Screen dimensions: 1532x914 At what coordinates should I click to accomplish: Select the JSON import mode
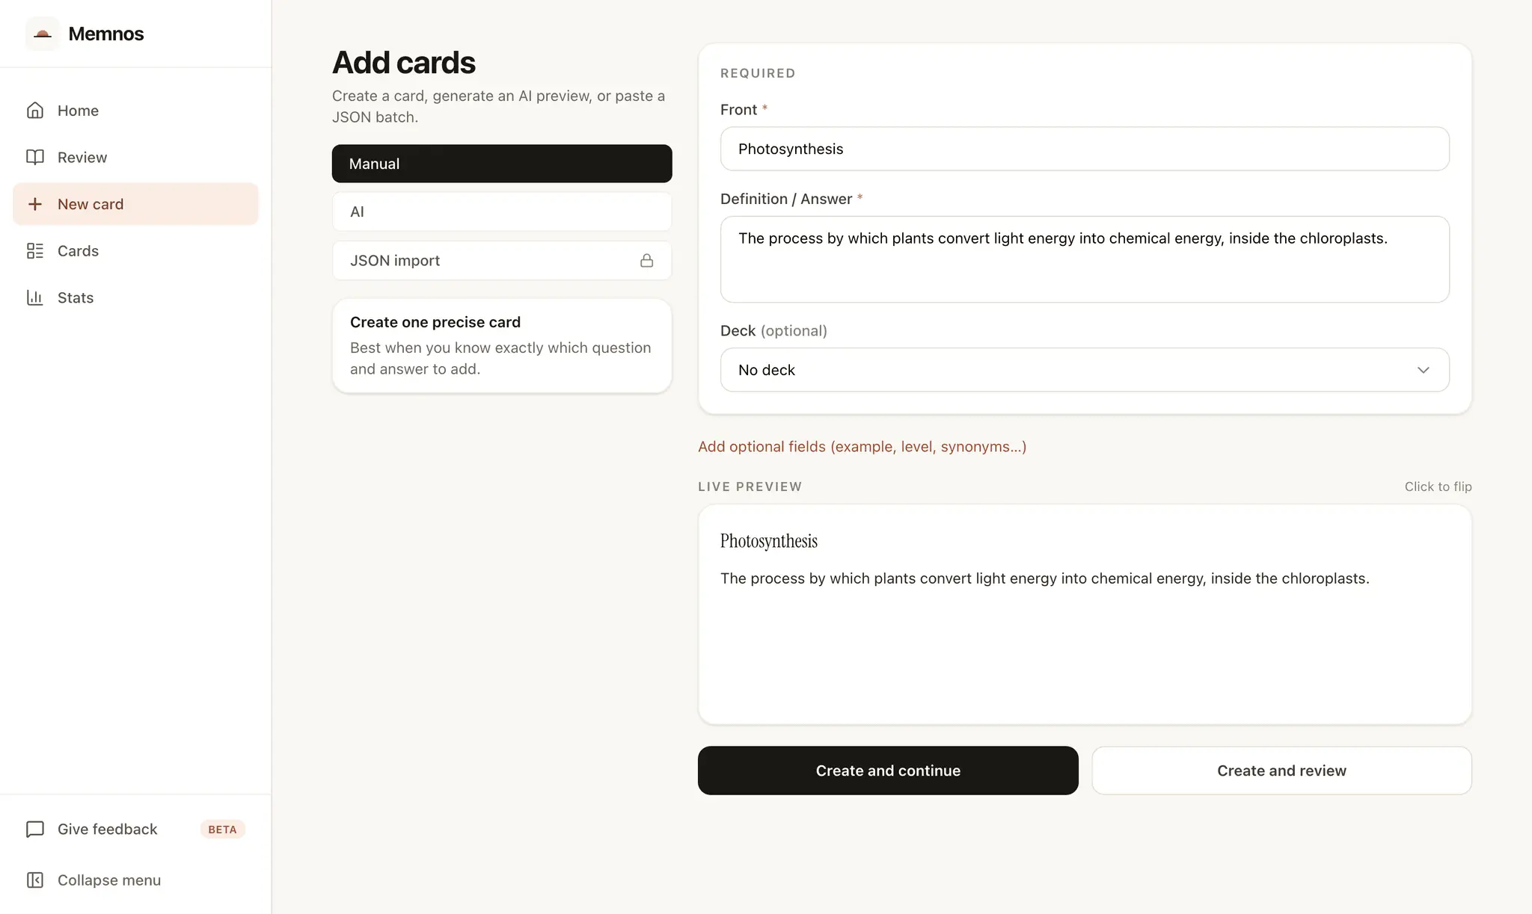point(502,260)
